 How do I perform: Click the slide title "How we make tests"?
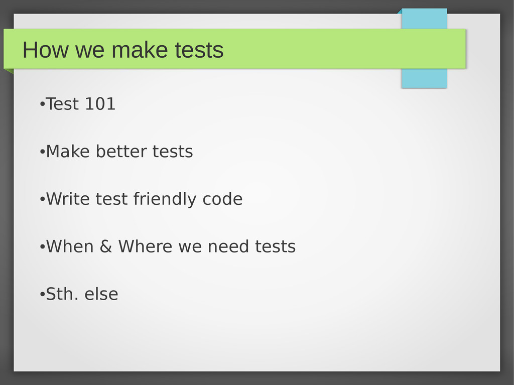coord(123,50)
